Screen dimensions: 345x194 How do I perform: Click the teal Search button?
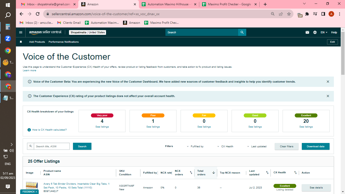tap(82, 146)
